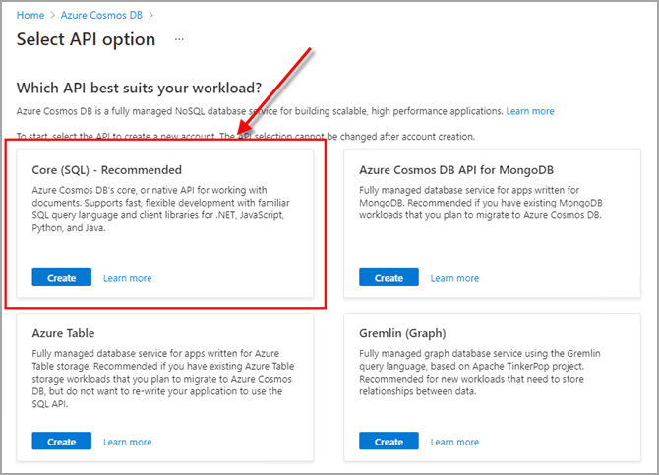Open the ellipsis menu beside Select API option
The height and width of the screenshot is (475, 659).
[179, 39]
